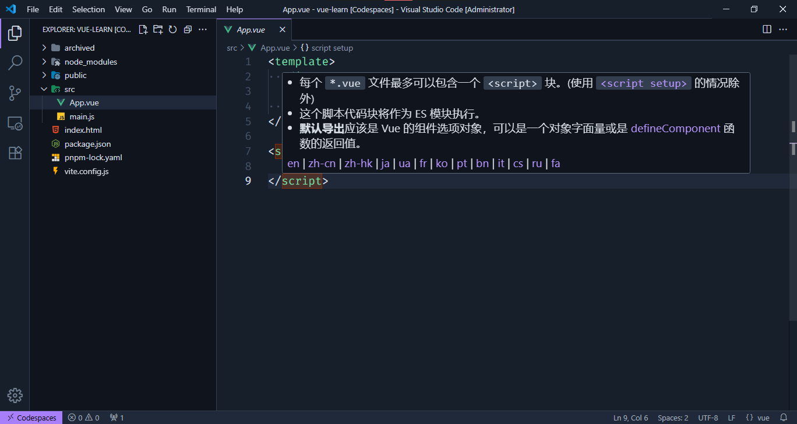Image resolution: width=797 pixels, height=424 pixels.
Task: Open Explorer's more actions ellipsis menu
Action: point(203,30)
